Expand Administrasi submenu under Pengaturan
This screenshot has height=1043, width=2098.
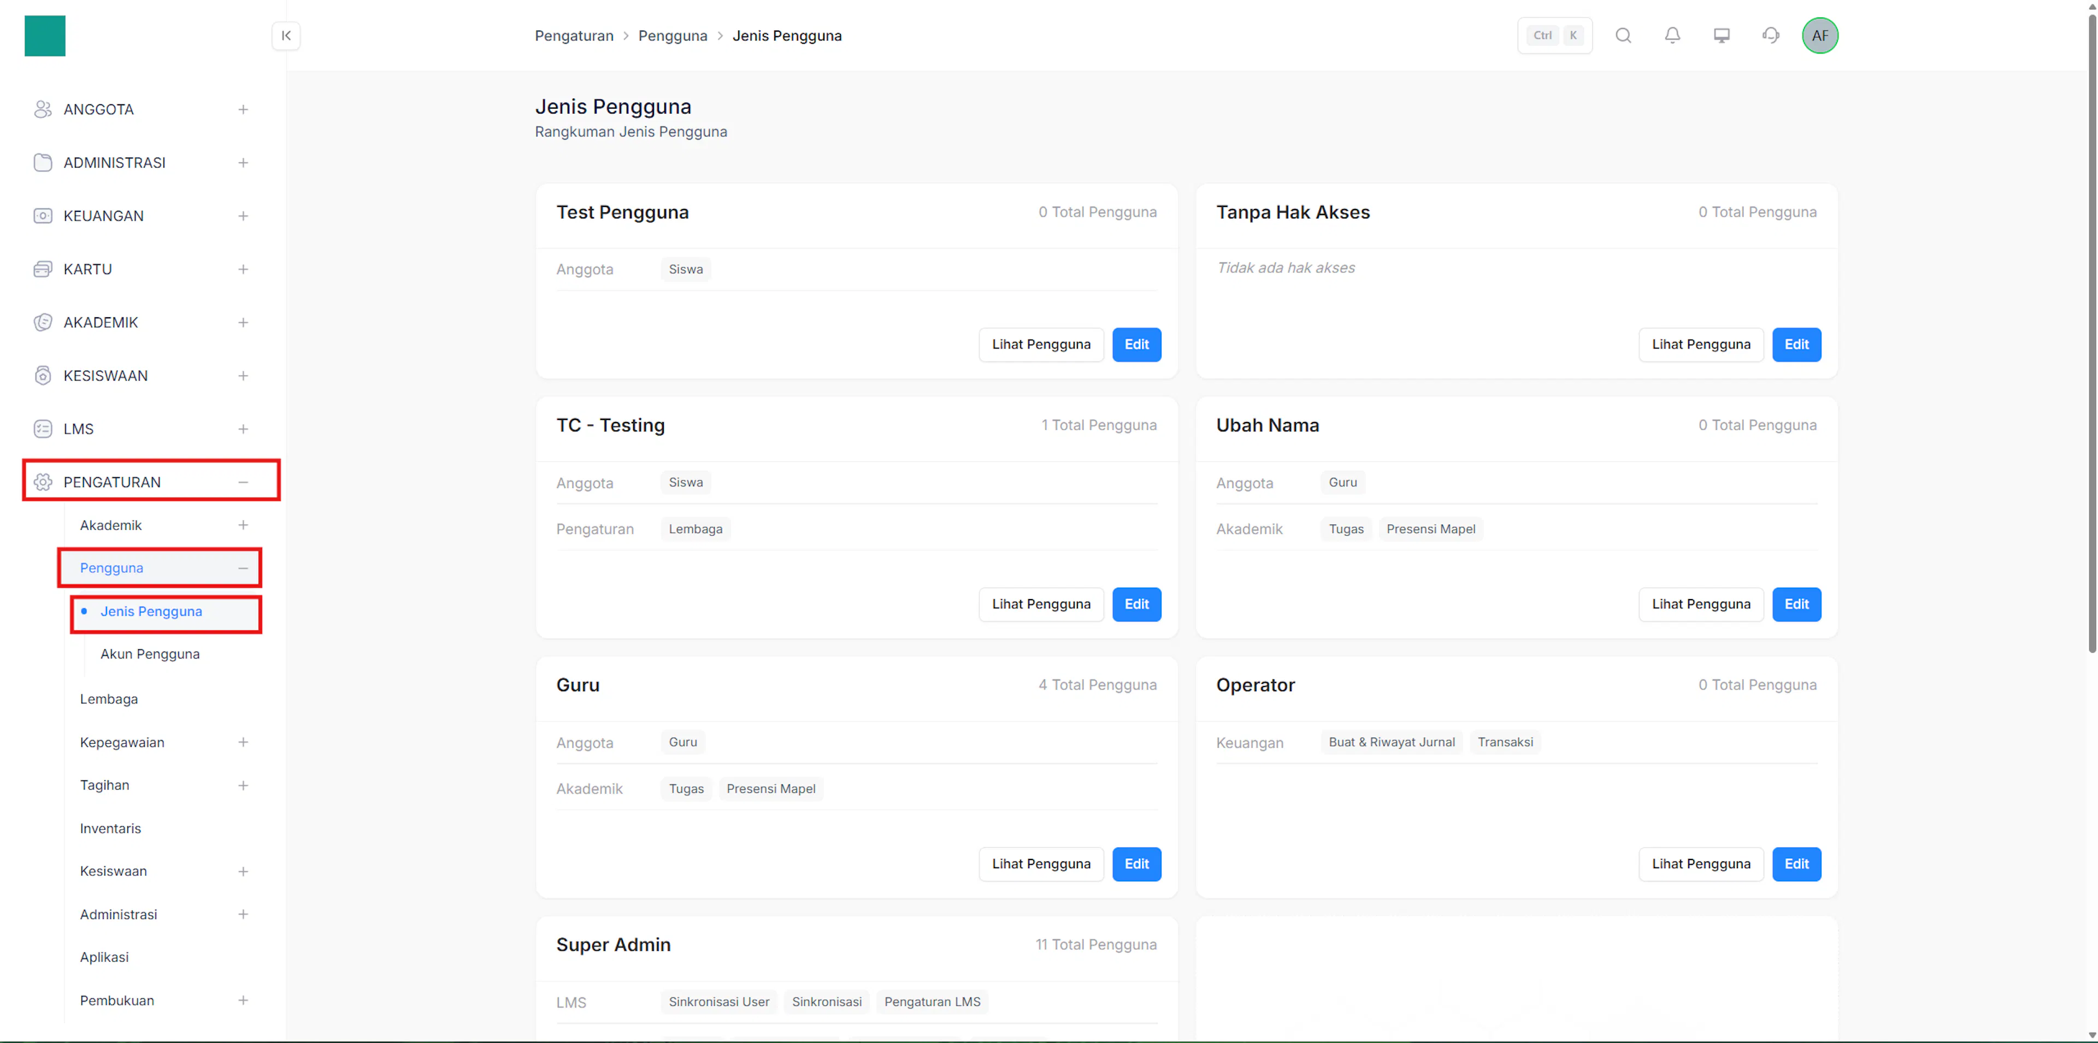(x=243, y=914)
